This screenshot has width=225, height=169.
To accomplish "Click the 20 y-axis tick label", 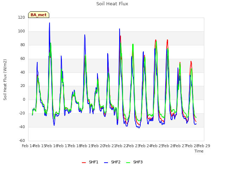I will click(22, 86).
